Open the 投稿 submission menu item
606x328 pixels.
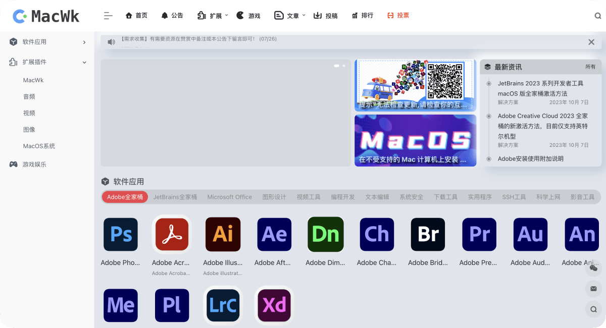click(325, 16)
